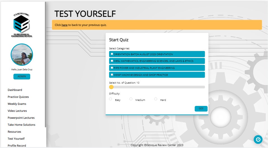Open Take Home Solutions in sidebar
Viewport: 268px width, 148px height.
[21, 125]
